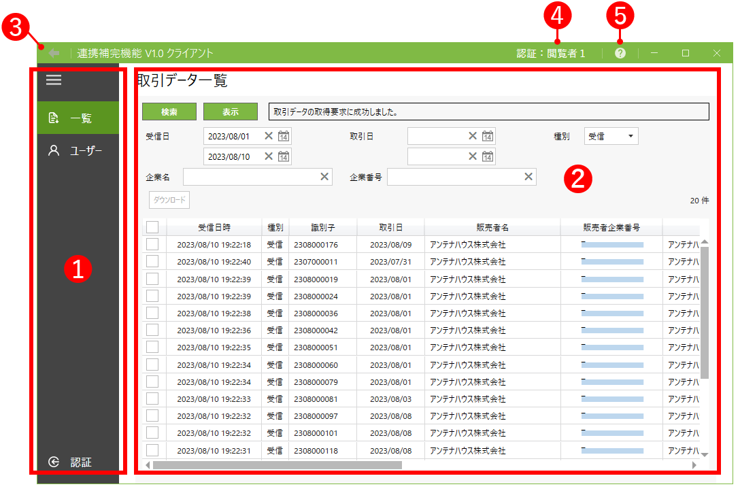Click the green 表示 button
740x491 pixels.
click(x=231, y=112)
